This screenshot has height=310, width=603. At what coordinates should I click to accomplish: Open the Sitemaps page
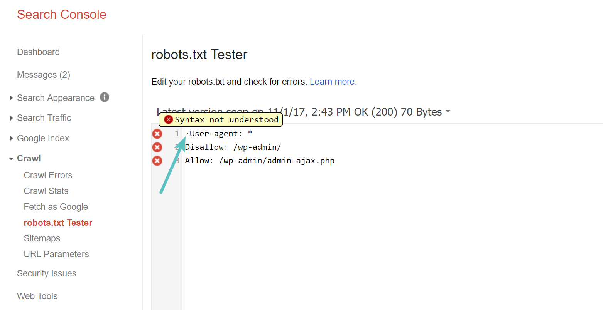click(42, 238)
